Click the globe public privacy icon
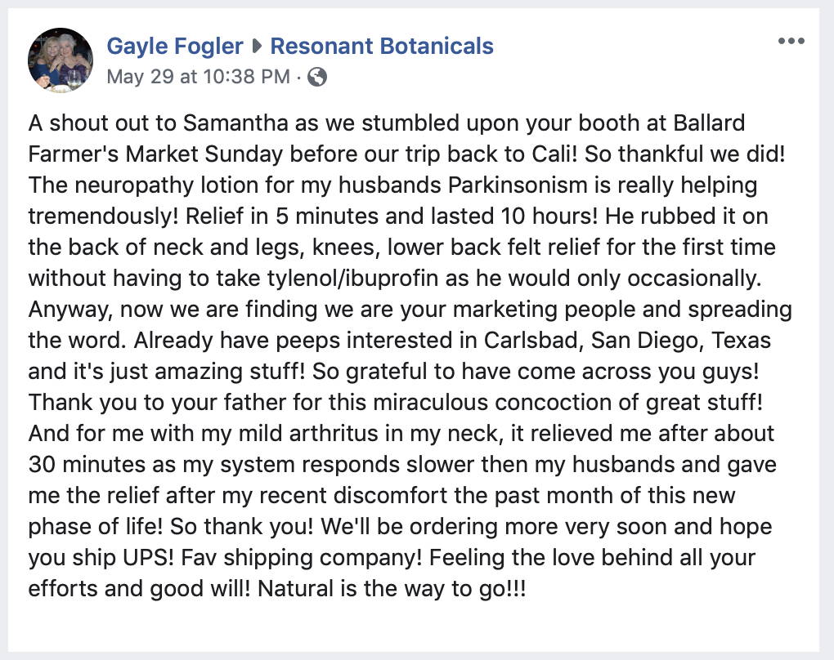The image size is (834, 660). tap(317, 77)
